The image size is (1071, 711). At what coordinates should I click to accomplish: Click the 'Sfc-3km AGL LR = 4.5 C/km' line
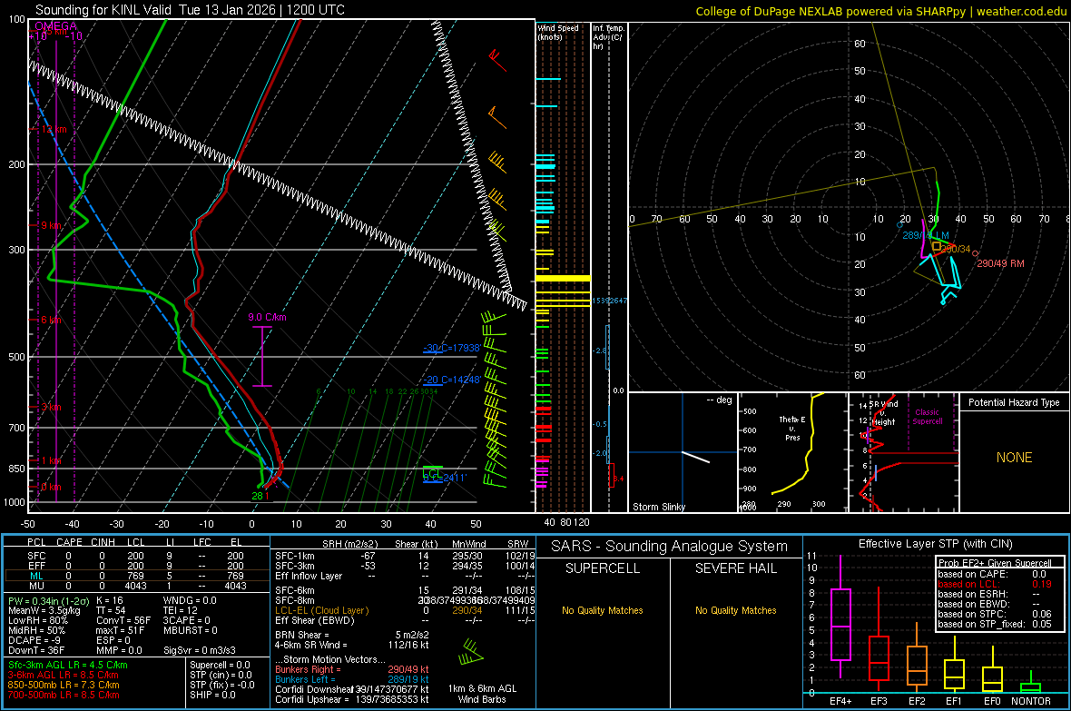tap(68, 665)
